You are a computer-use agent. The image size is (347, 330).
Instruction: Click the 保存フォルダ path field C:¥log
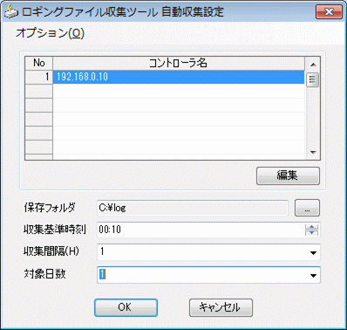(x=192, y=208)
